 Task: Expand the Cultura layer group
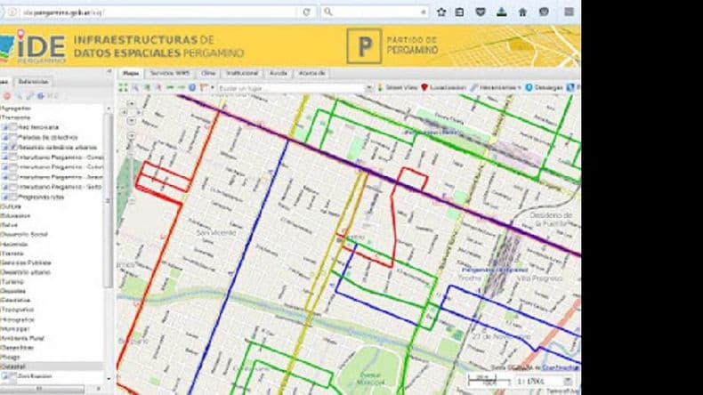tap(11, 206)
